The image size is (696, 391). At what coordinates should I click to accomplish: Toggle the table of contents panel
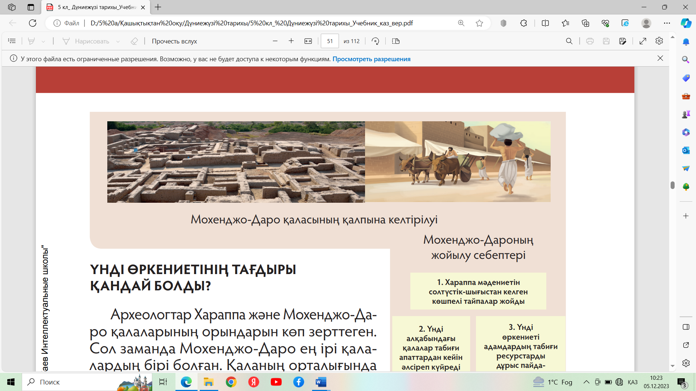[12, 41]
